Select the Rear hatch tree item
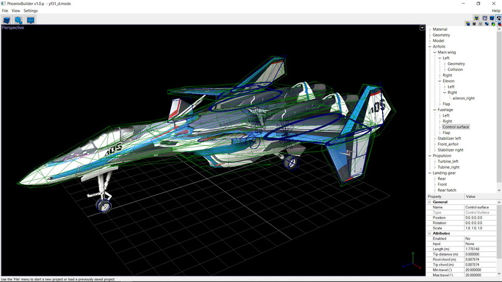This screenshot has width=502, height=282. pyautogui.click(x=447, y=191)
